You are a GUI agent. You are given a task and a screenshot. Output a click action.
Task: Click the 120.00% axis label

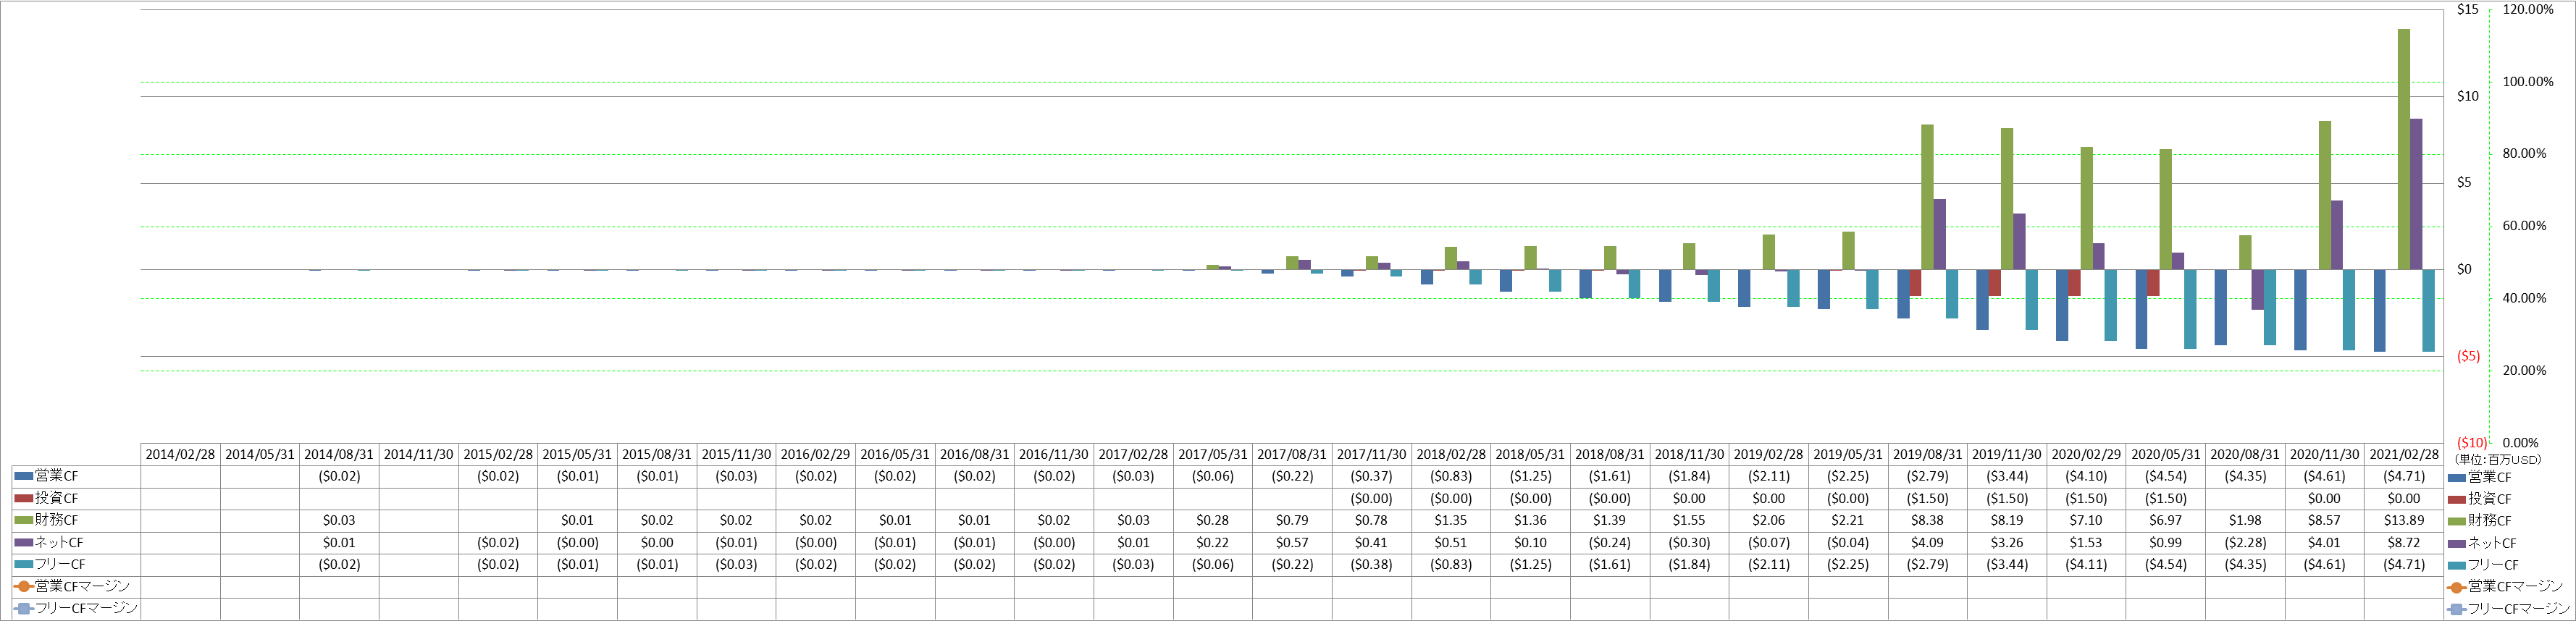pos(2528,9)
